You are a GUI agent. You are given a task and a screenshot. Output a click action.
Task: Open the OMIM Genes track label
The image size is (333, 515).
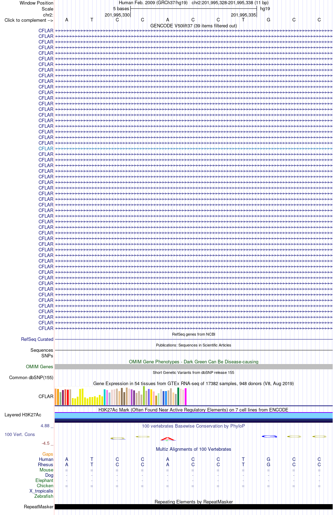[x=40, y=367]
